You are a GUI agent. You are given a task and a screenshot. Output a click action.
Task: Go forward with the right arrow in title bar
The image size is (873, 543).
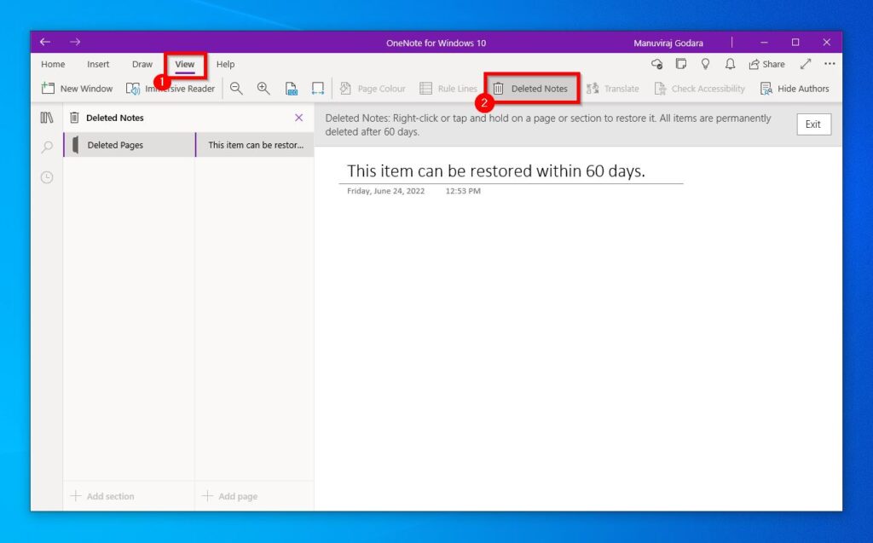tap(75, 42)
